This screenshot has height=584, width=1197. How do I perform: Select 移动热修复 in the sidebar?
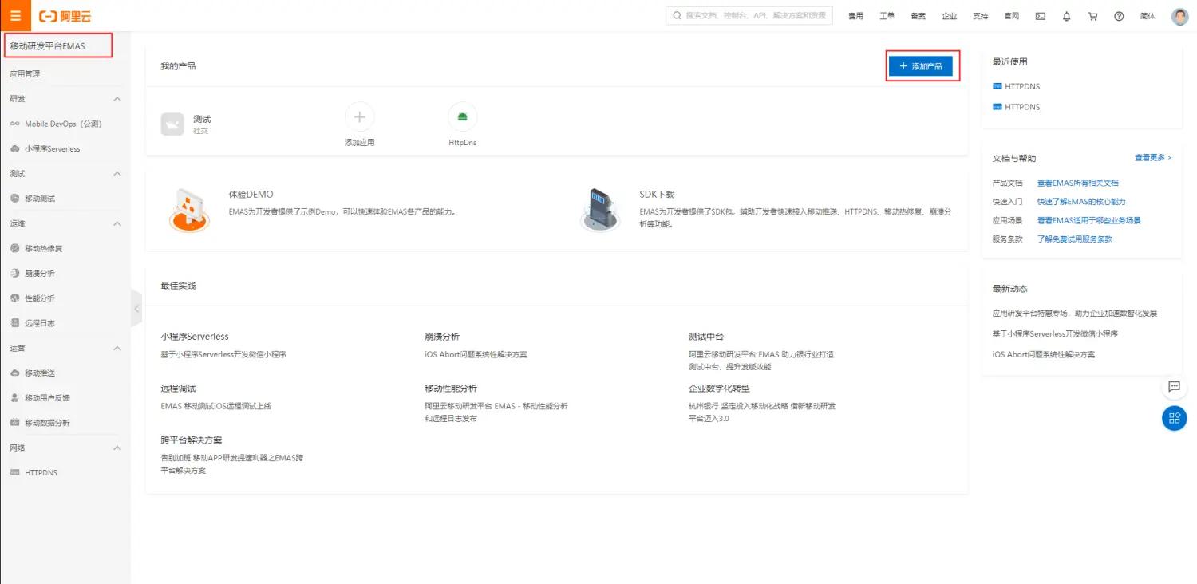click(41, 248)
